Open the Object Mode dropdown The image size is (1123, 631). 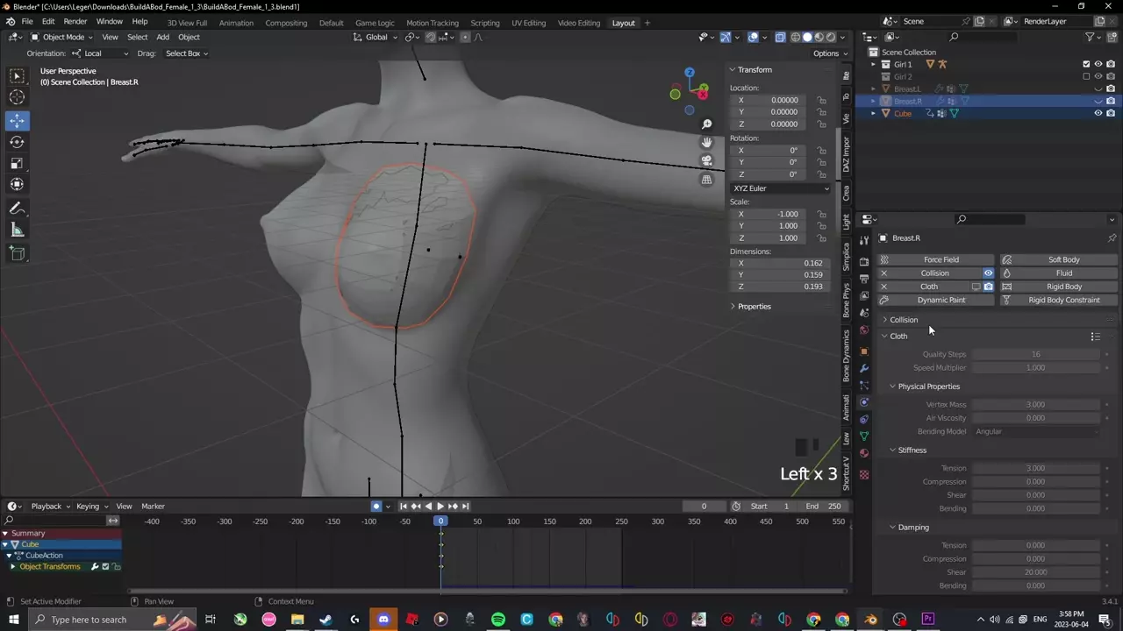pos(61,37)
